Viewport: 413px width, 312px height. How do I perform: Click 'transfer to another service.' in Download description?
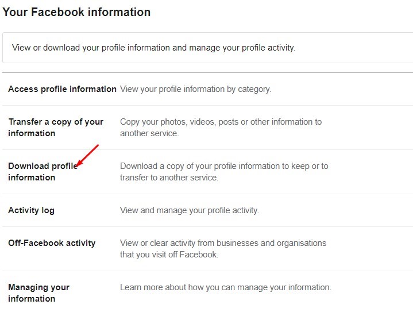(x=169, y=178)
